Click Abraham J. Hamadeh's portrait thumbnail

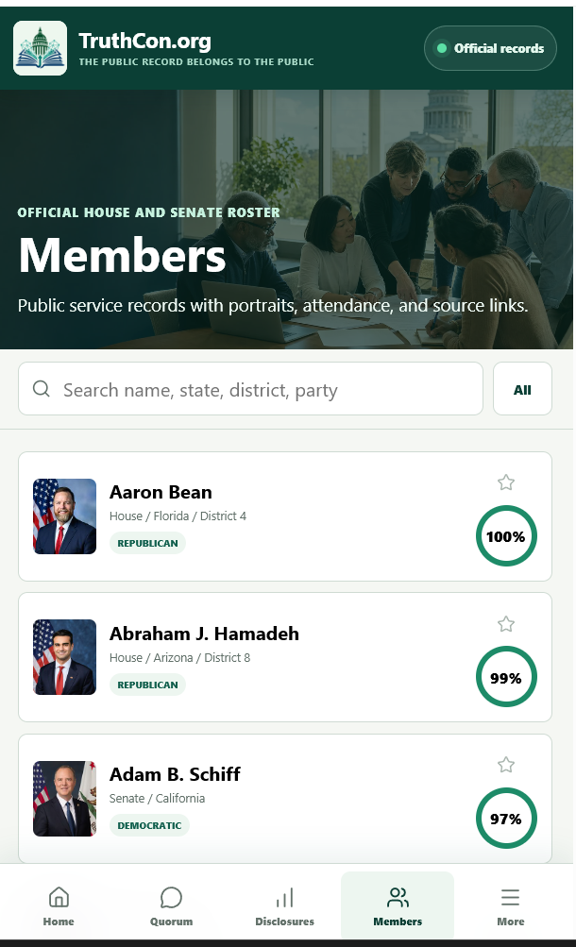64,657
